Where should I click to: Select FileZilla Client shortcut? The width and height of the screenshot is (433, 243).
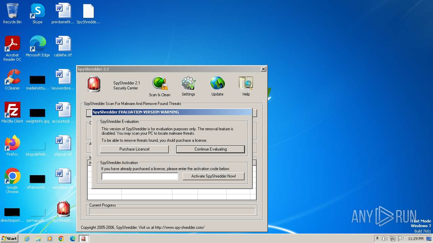(12, 113)
